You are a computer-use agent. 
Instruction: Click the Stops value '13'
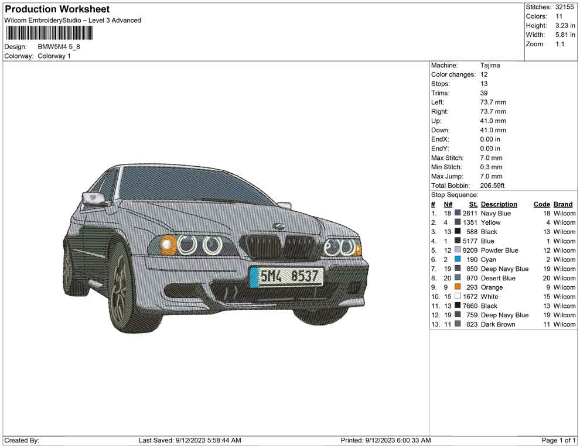484,84
